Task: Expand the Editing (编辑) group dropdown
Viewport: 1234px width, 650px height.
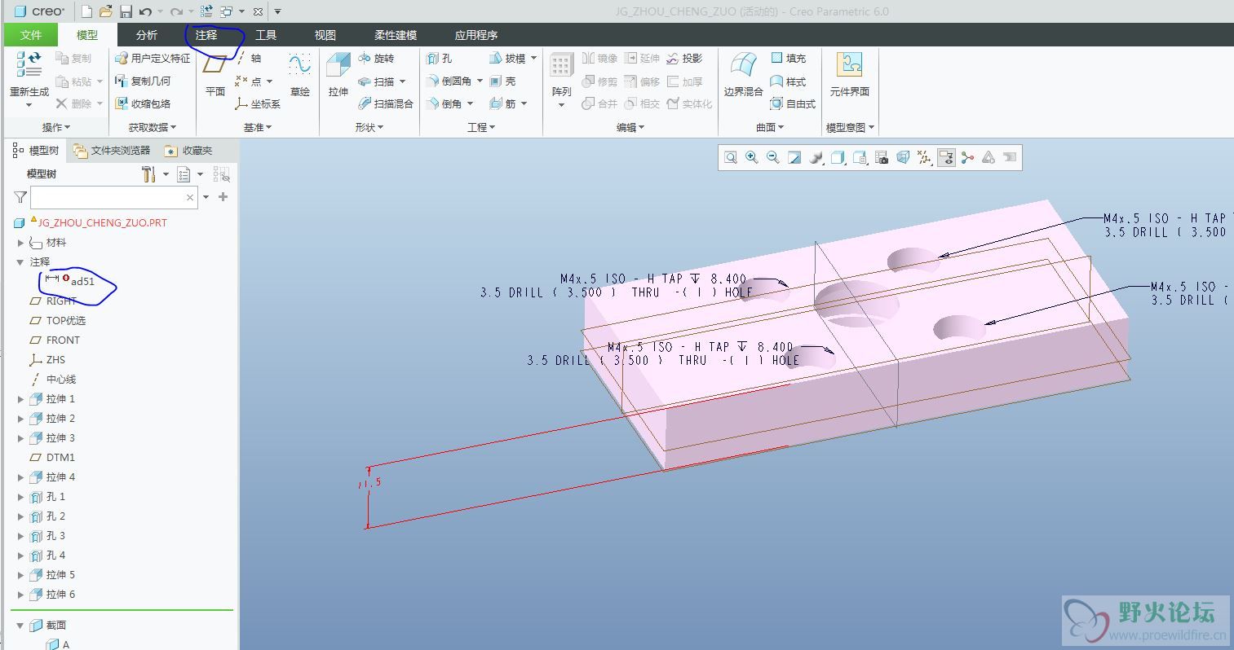Action: pos(630,128)
